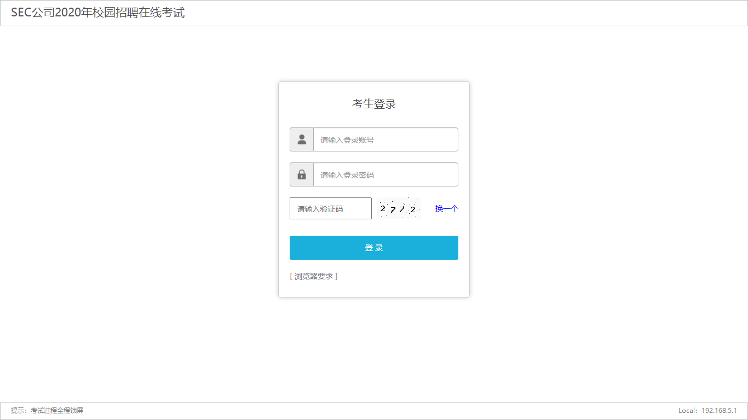Screen dimensions: 748x420
Task: Click the 192.168.5.1 IP address text
Action: tap(719, 411)
